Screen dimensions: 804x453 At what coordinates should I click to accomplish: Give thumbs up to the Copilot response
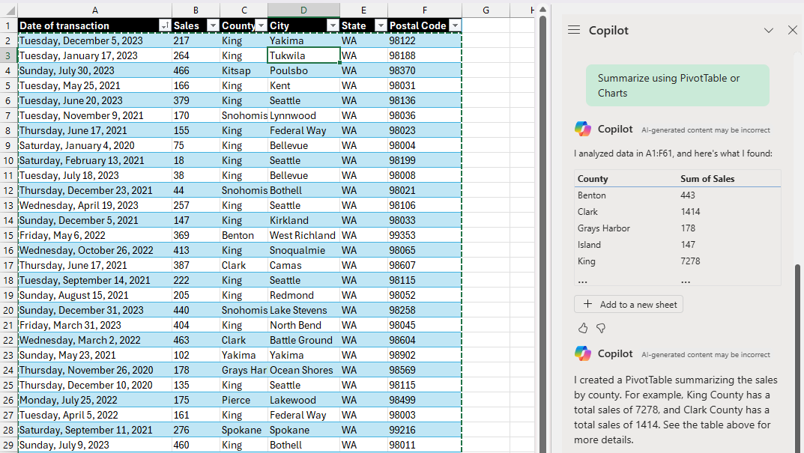[x=583, y=328]
